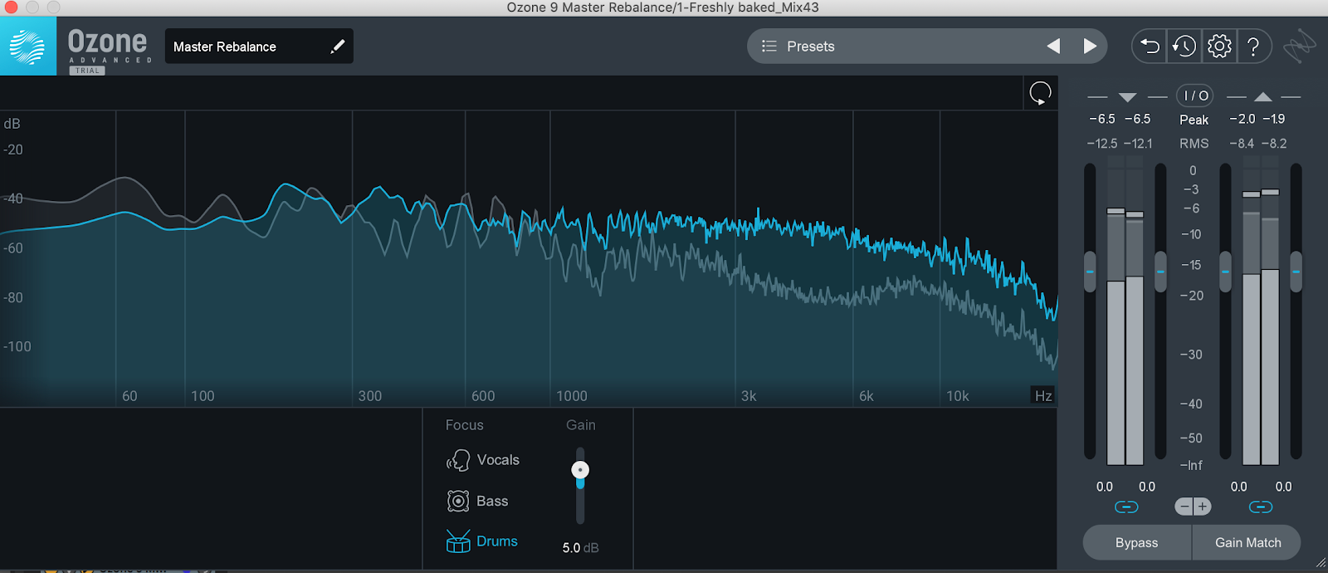Toggle the input gain link icon
The height and width of the screenshot is (573, 1328).
coord(1125,507)
